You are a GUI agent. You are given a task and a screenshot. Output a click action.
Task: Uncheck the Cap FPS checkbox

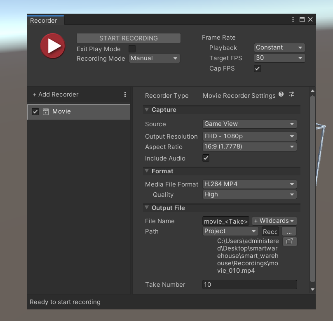click(x=257, y=68)
